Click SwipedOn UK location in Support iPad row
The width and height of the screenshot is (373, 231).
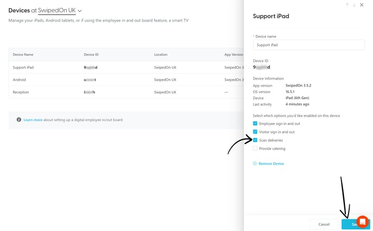tap(165, 68)
